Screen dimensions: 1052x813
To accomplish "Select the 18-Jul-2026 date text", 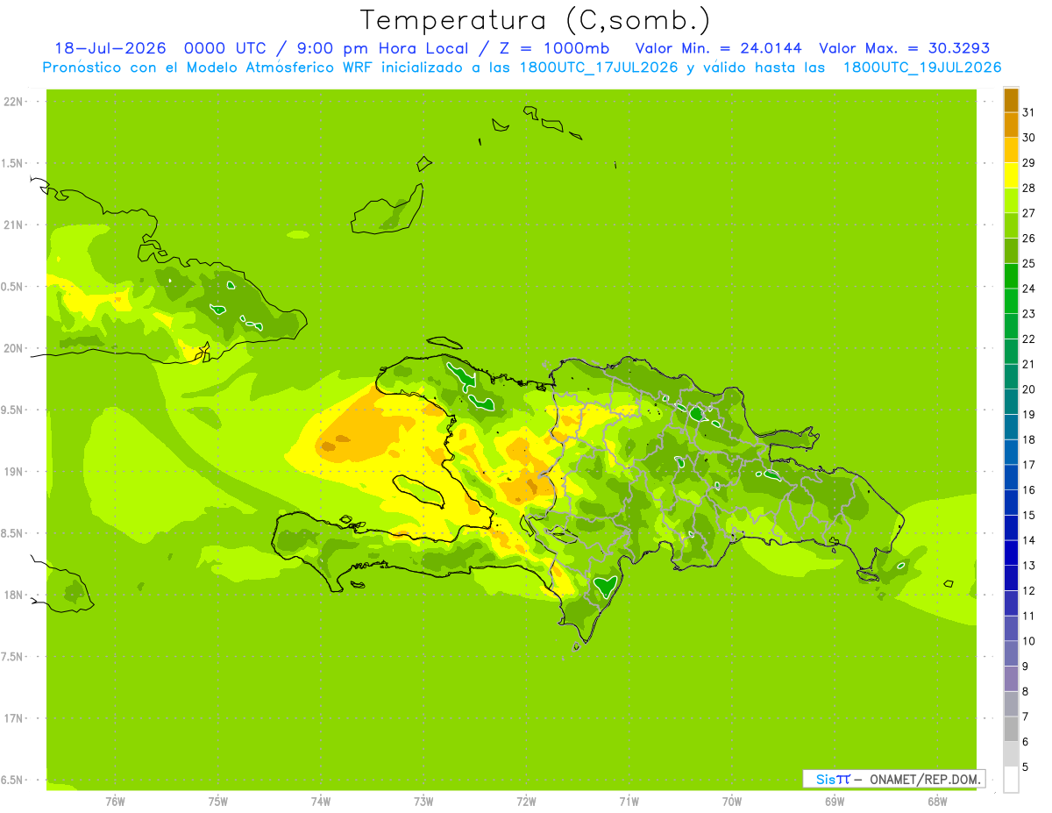I will pyautogui.click(x=110, y=48).
